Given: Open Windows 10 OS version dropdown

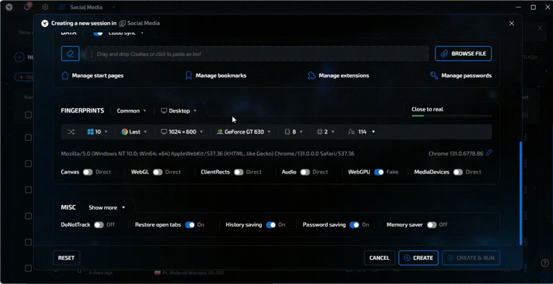Looking at the screenshot, I should click(97, 131).
